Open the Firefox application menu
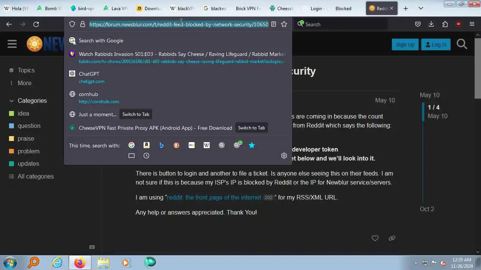The width and height of the screenshot is (481, 270). (472, 24)
